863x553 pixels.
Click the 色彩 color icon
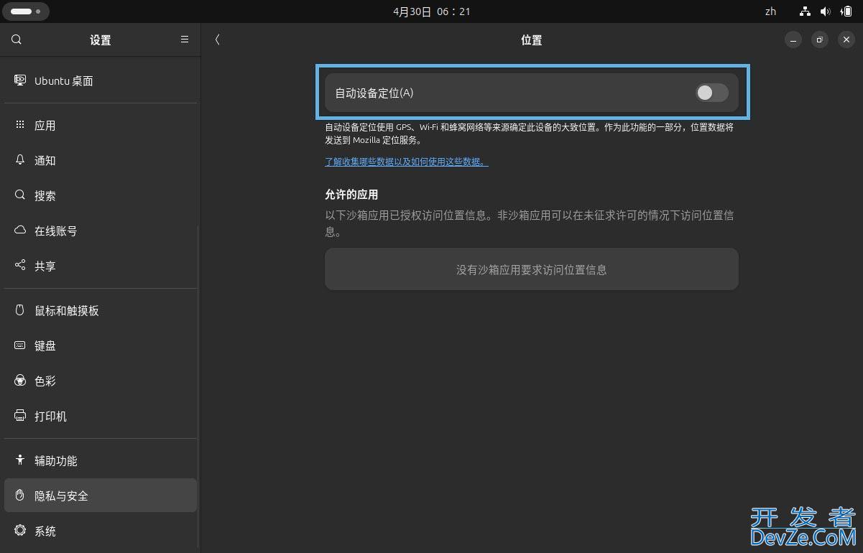(20, 381)
